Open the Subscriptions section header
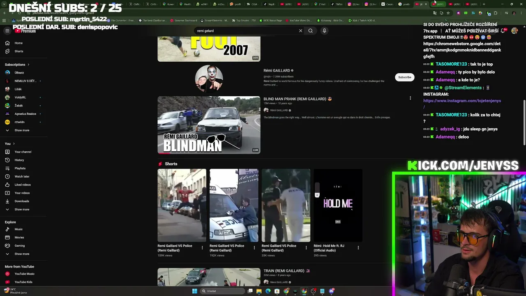This screenshot has height=296, width=526. (x=17, y=65)
